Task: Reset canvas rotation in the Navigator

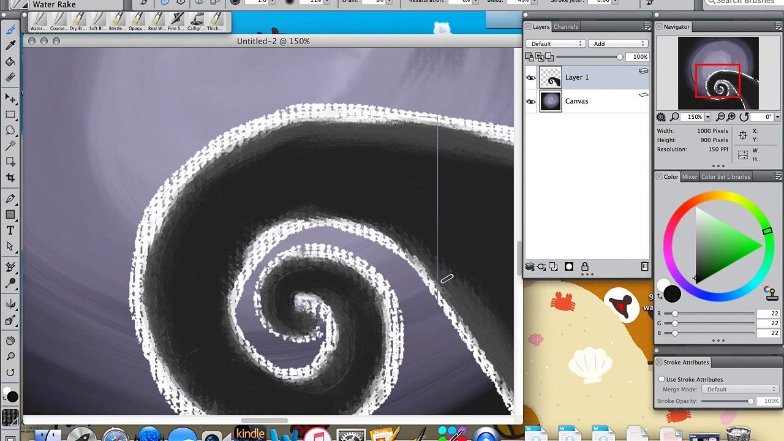Action: click(x=744, y=117)
